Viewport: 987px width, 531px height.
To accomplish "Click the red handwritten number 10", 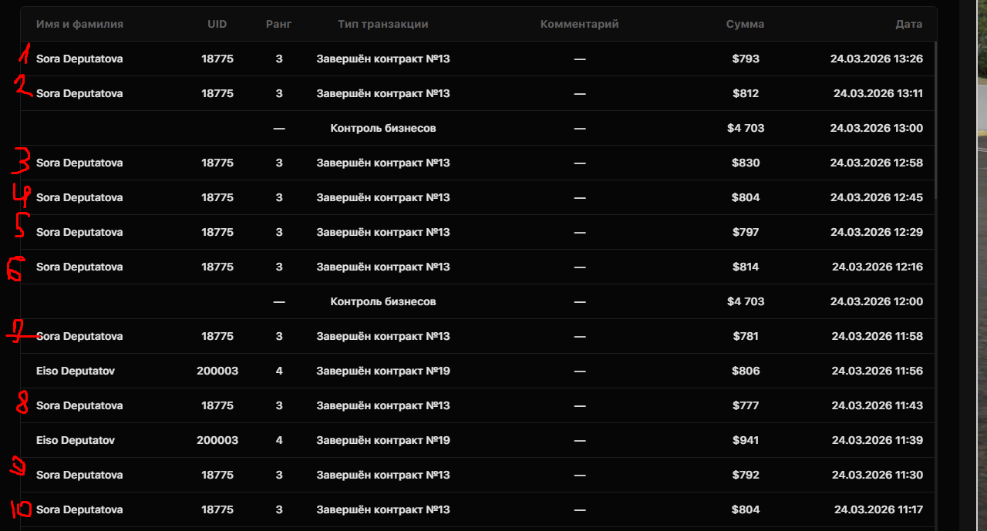I will pyautogui.click(x=21, y=509).
